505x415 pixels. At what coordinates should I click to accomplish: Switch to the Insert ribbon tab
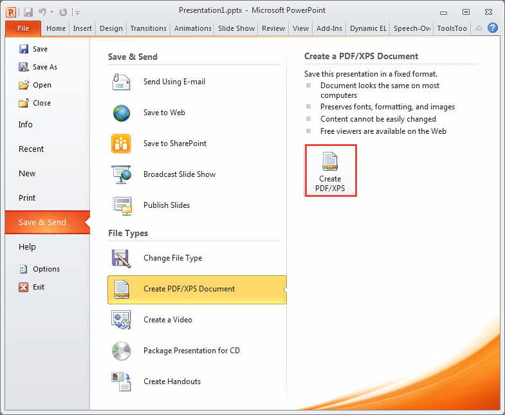pyautogui.click(x=82, y=28)
